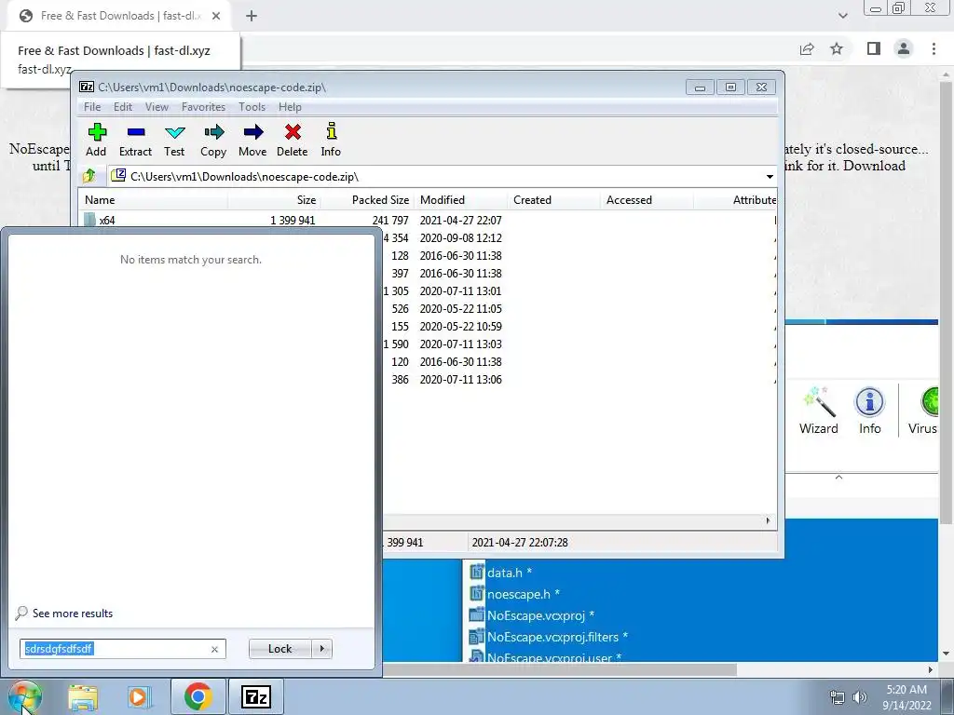Select data.h in the background file list

pos(510,573)
